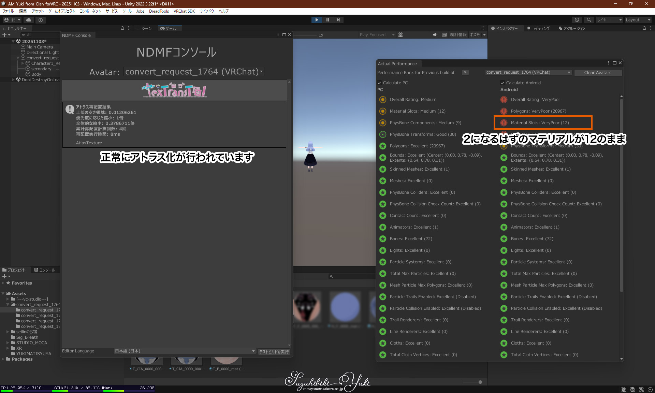Viewport: 655px width, 393px height.
Task: Click the Clear Avatars button
Action: (597, 73)
